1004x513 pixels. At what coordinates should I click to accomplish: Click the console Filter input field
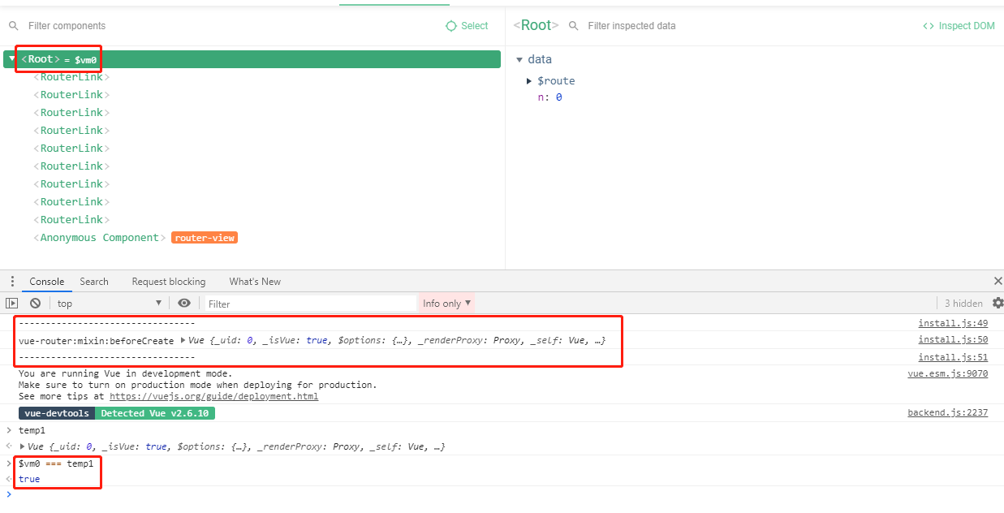click(308, 304)
